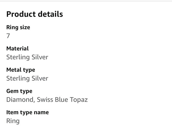Viewport: 172px width, 129px height.
Task: Click the "Item type name" label
Action: 27,112
